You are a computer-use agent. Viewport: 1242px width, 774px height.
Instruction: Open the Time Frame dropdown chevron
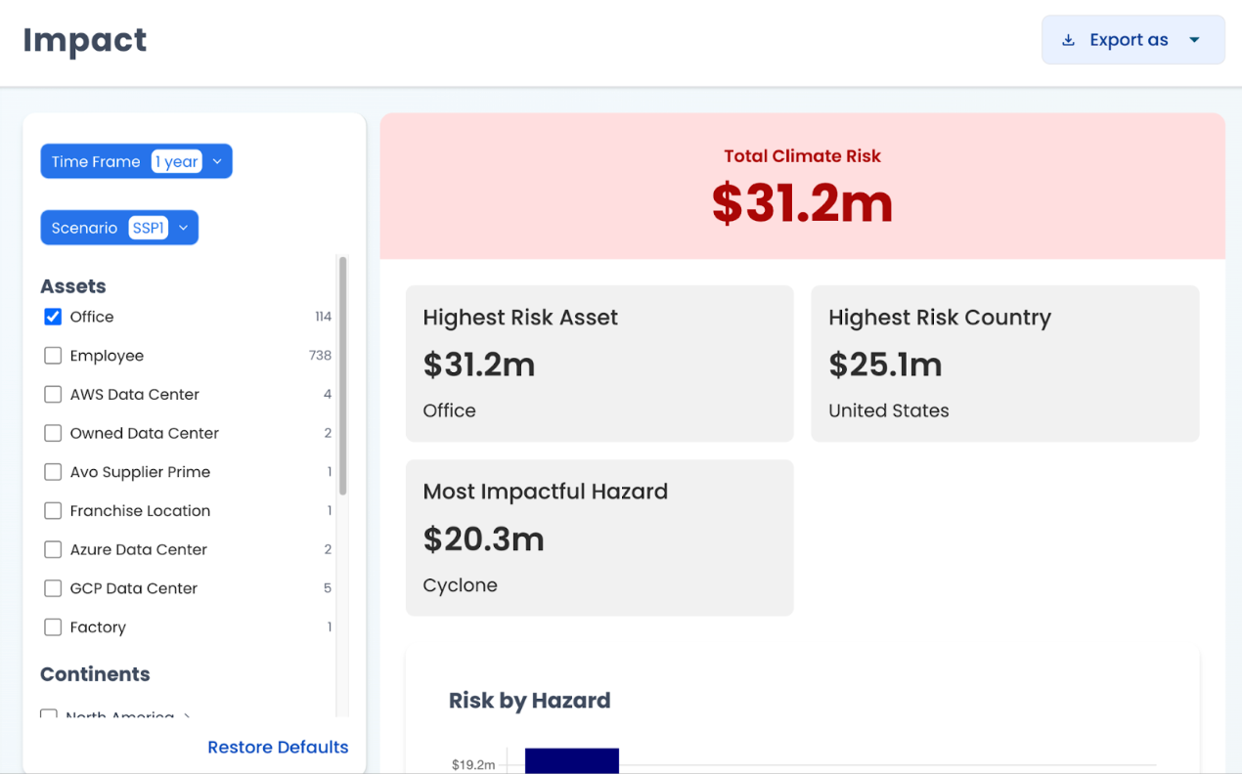[217, 161]
